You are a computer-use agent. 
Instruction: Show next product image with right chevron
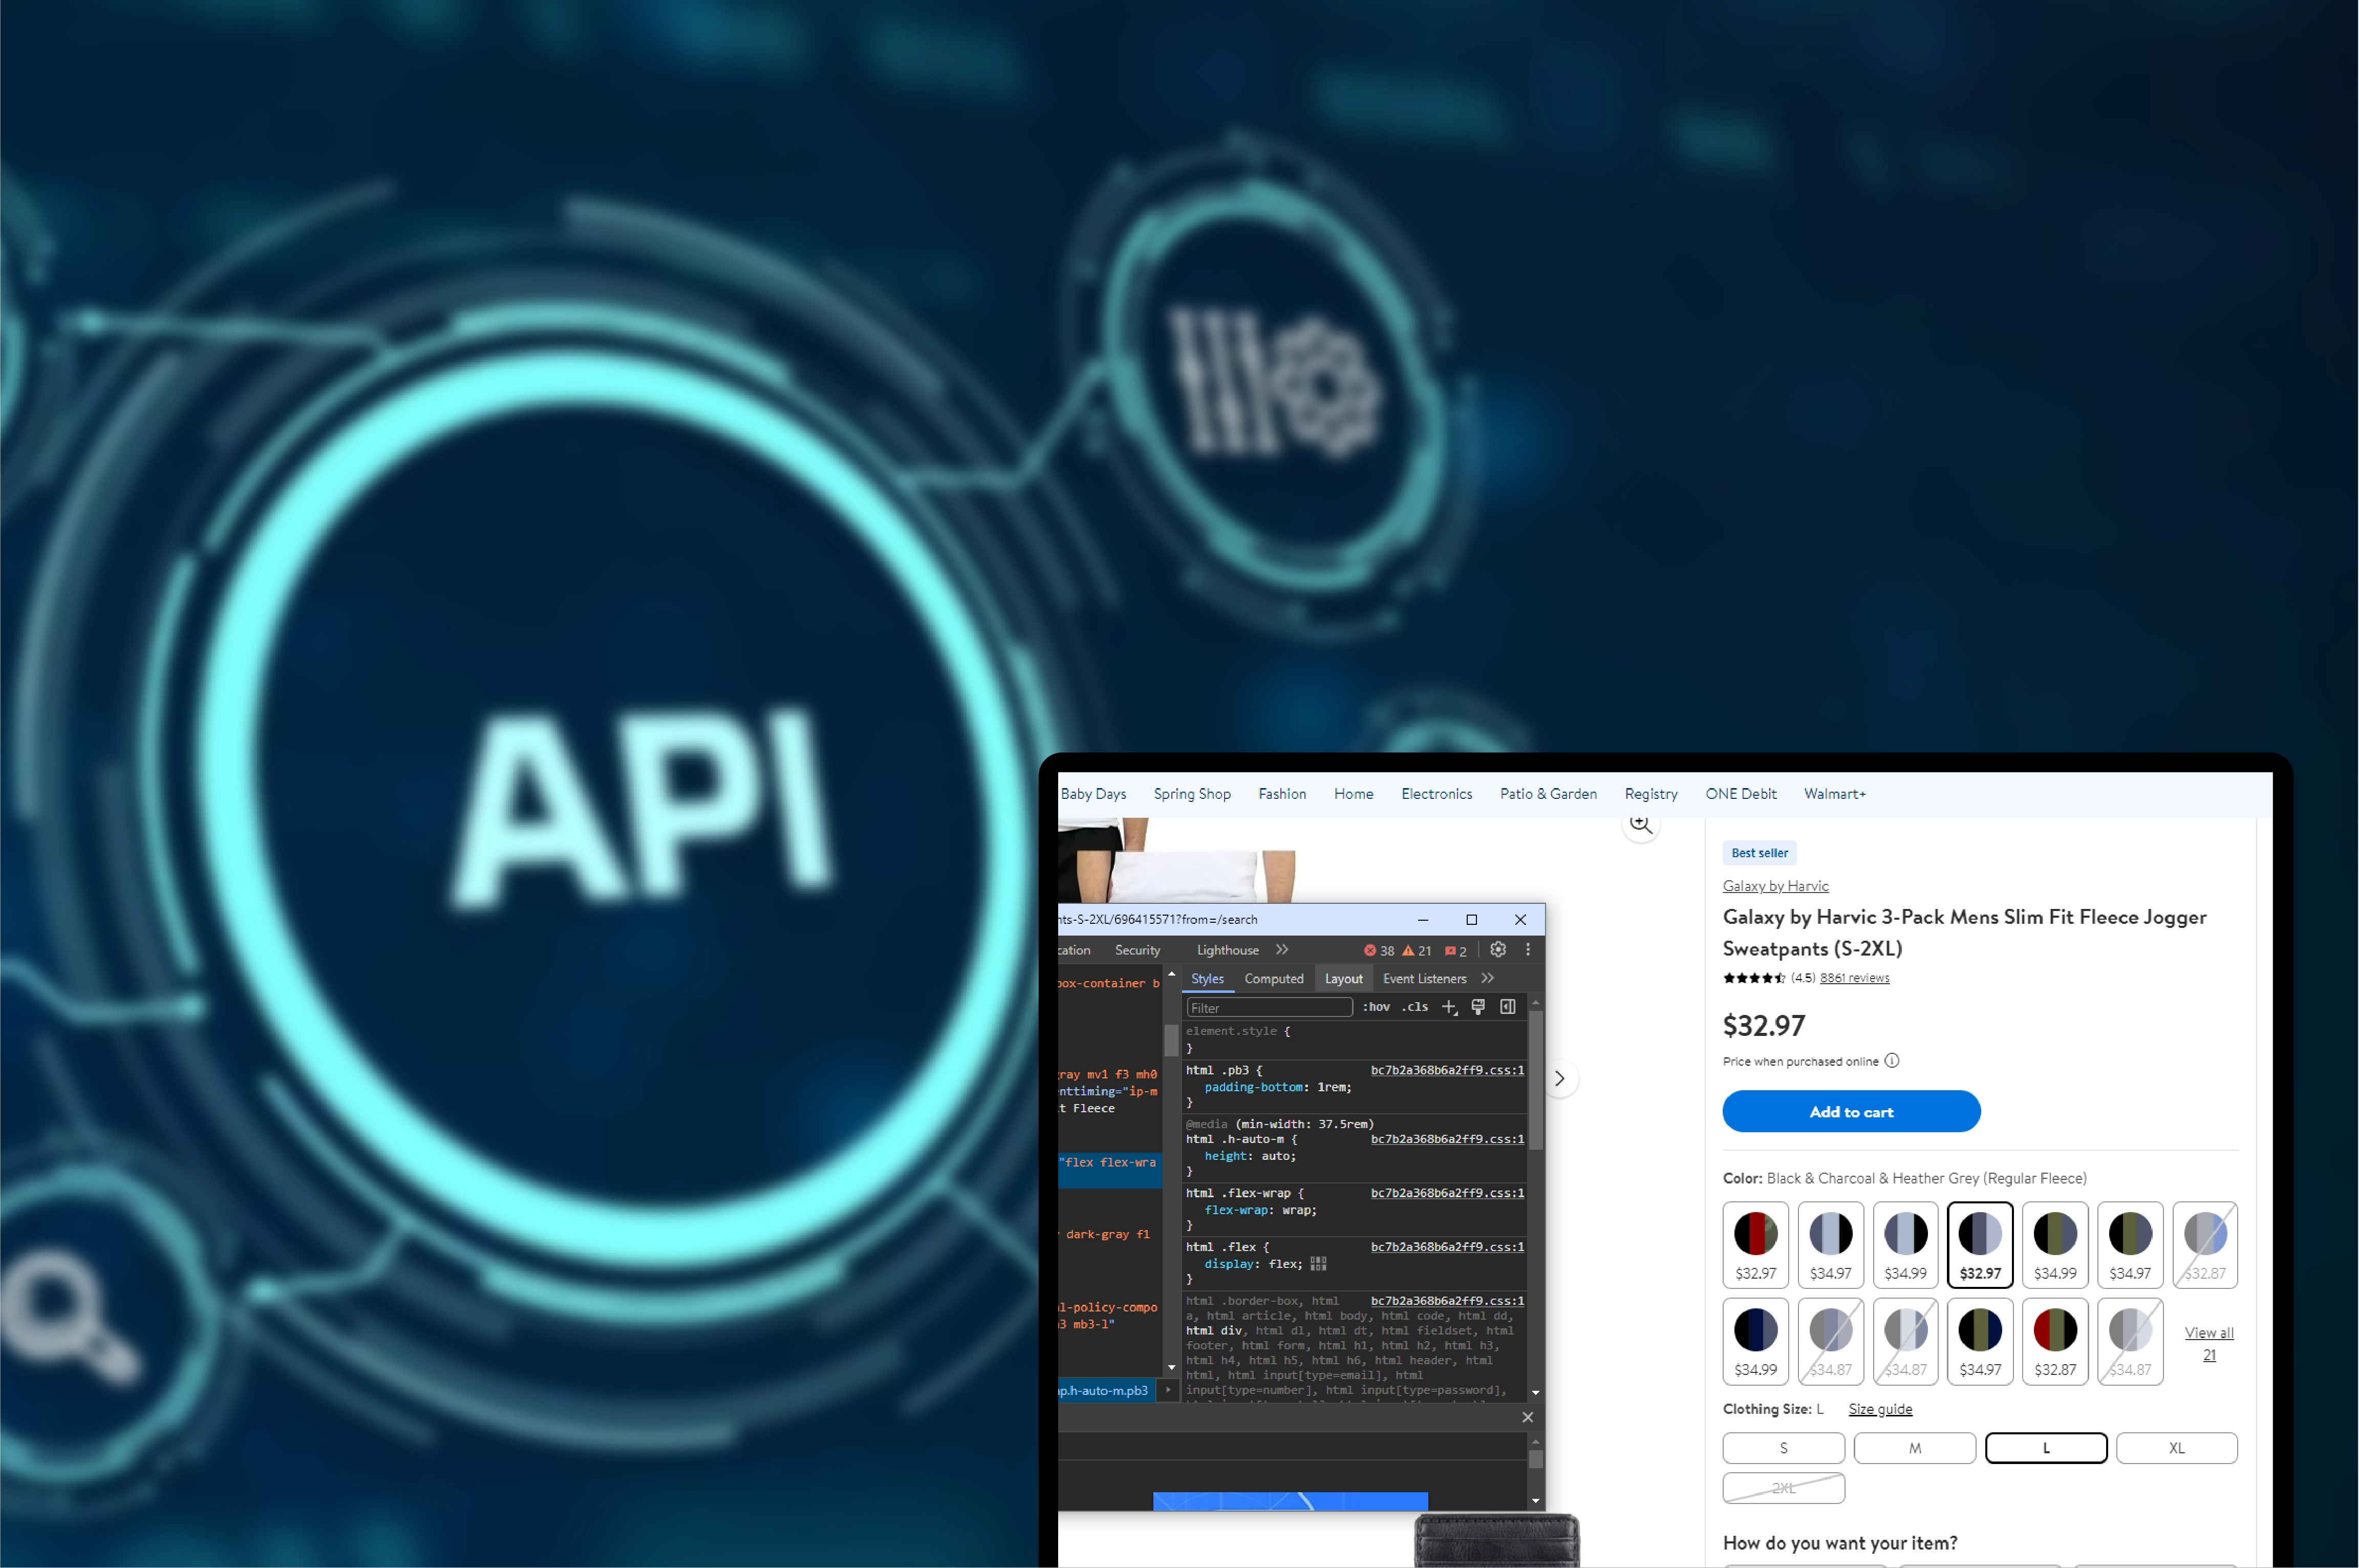tap(1559, 1078)
